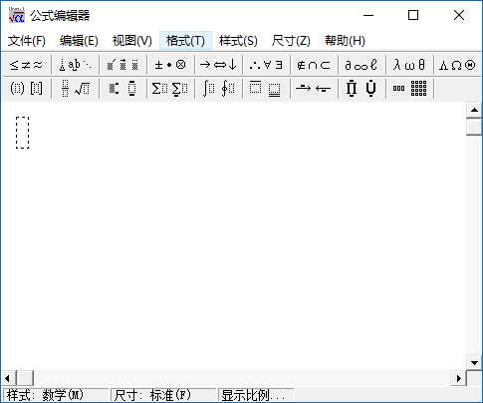Viewport: 483px width, 403px height.
Task: Open the logical symbols palette (∴∀∃)
Action: coord(266,65)
